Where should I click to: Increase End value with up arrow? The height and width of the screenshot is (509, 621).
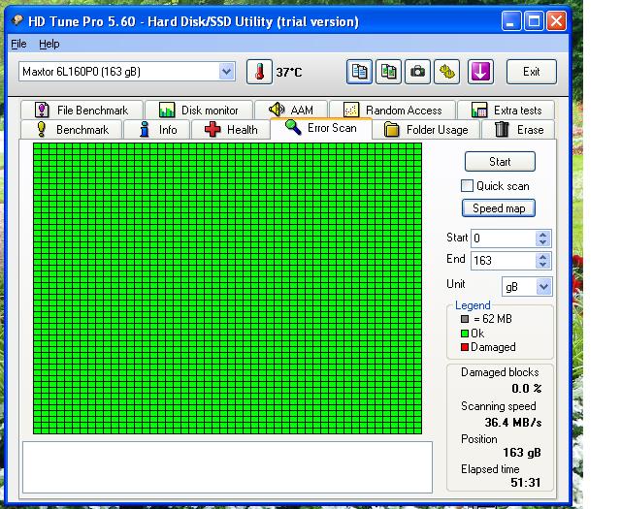click(542, 257)
